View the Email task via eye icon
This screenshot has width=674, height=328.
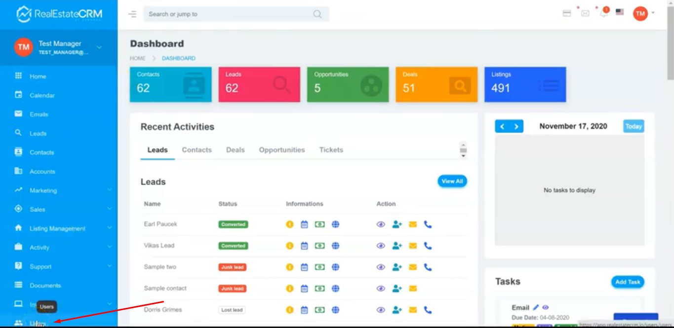[546, 307]
